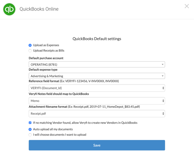This screenshot has height=163, width=194.
Task: Open the Attachment filename format dropdown
Action: (97, 114)
